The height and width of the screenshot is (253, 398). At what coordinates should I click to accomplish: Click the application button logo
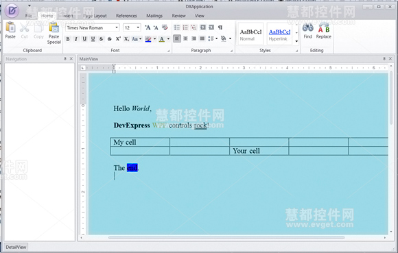[x=12, y=10]
